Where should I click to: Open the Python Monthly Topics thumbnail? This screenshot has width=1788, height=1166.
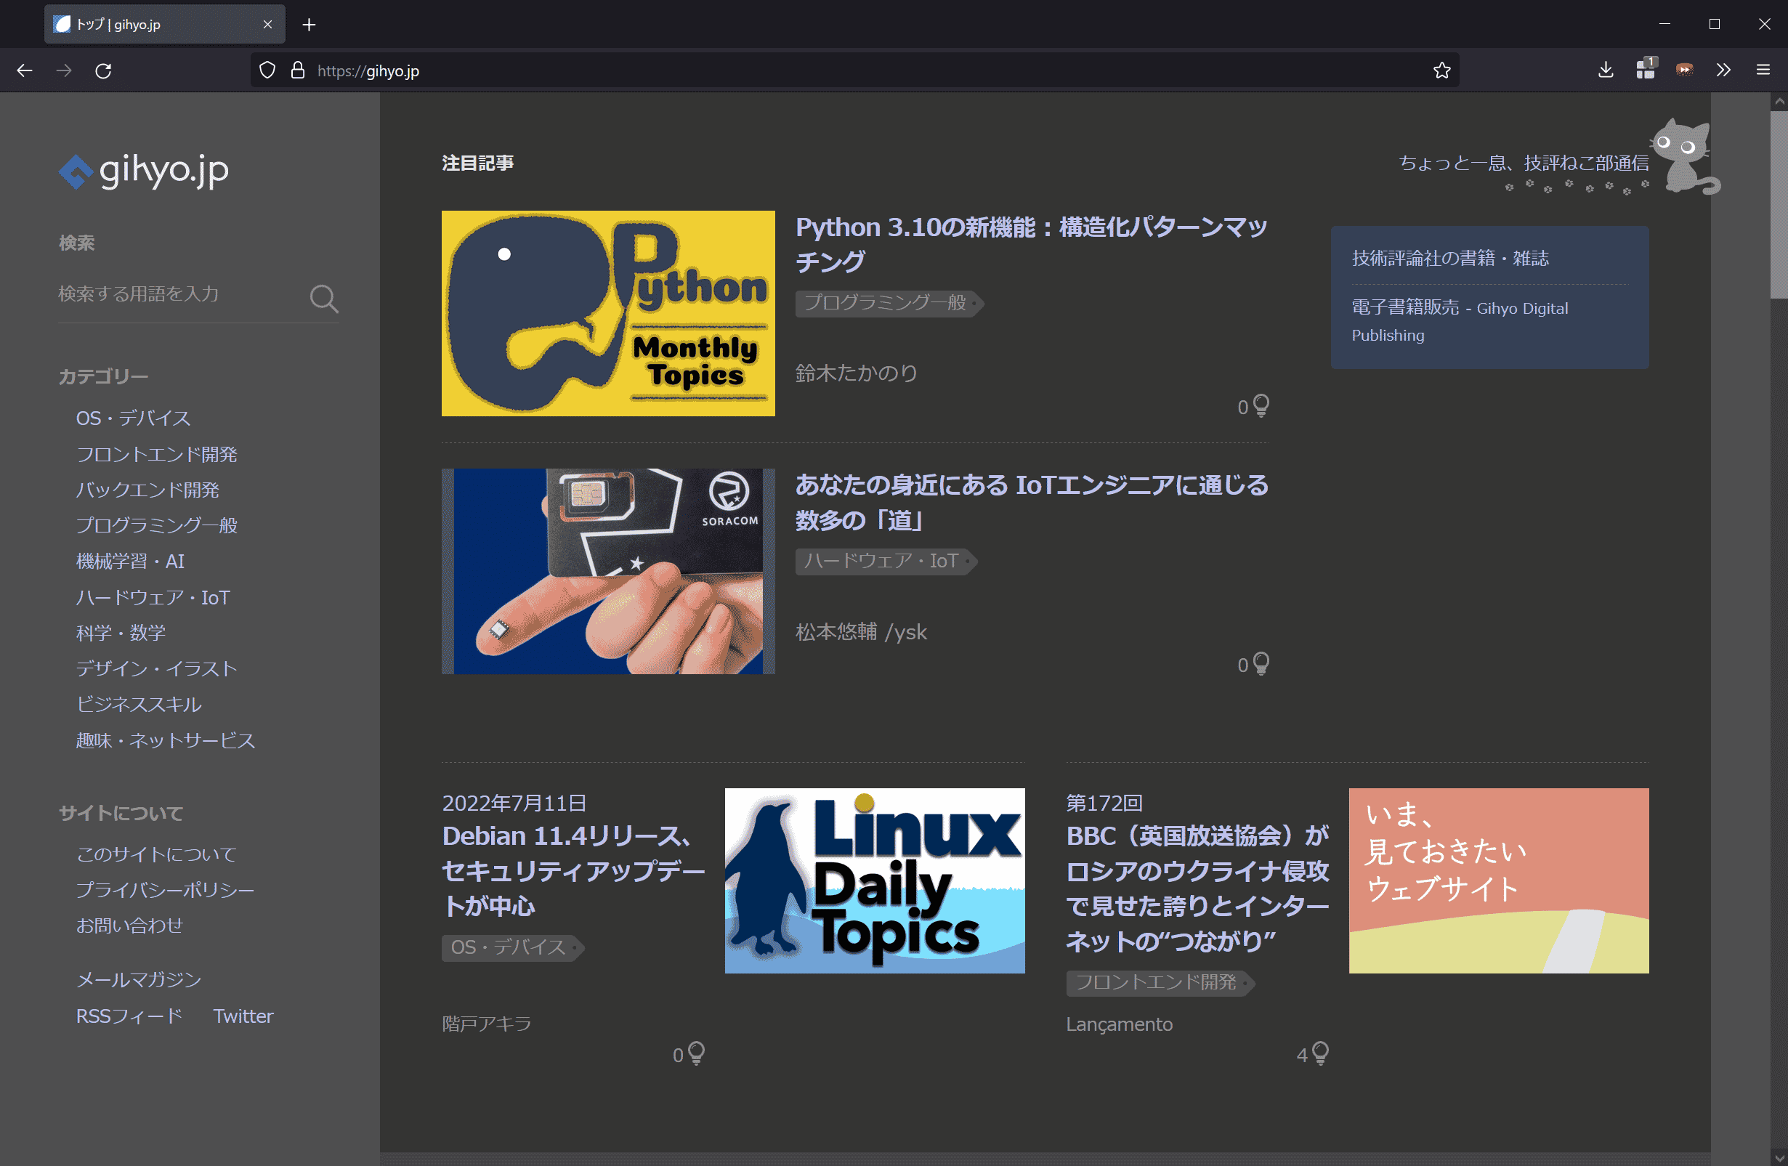[608, 313]
